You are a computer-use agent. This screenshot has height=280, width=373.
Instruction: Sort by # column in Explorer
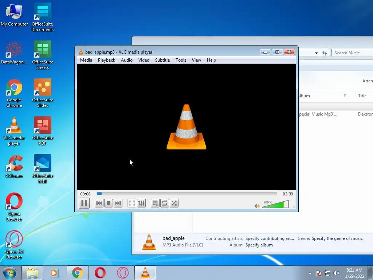tap(348, 96)
